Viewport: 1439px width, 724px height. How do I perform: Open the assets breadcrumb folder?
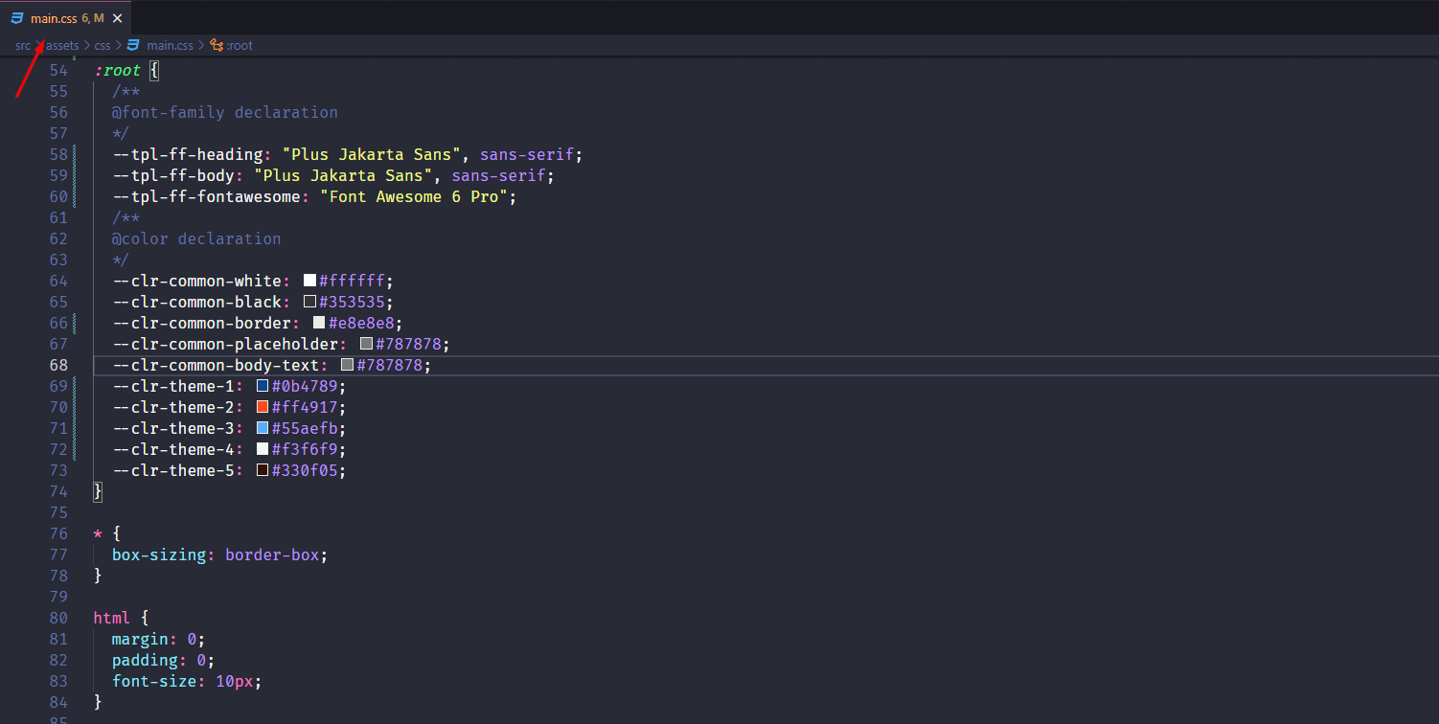(x=62, y=45)
